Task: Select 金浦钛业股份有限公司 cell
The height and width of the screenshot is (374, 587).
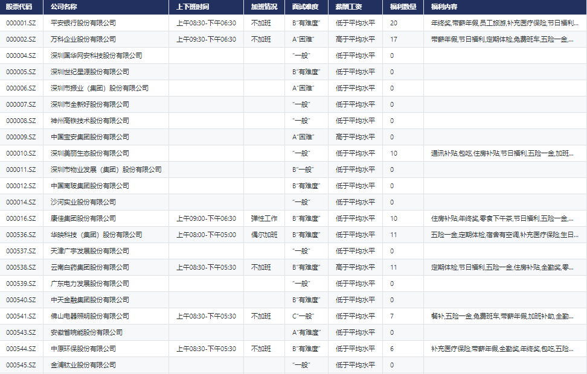Action: [83, 365]
